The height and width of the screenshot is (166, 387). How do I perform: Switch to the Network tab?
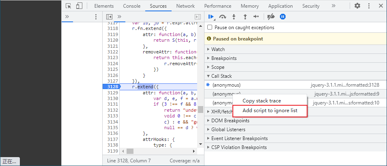[185, 6]
